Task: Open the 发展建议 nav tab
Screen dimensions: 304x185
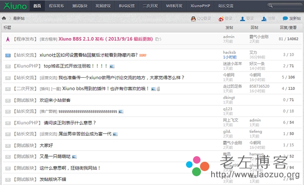Action: pyautogui.click(x=103, y=6)
